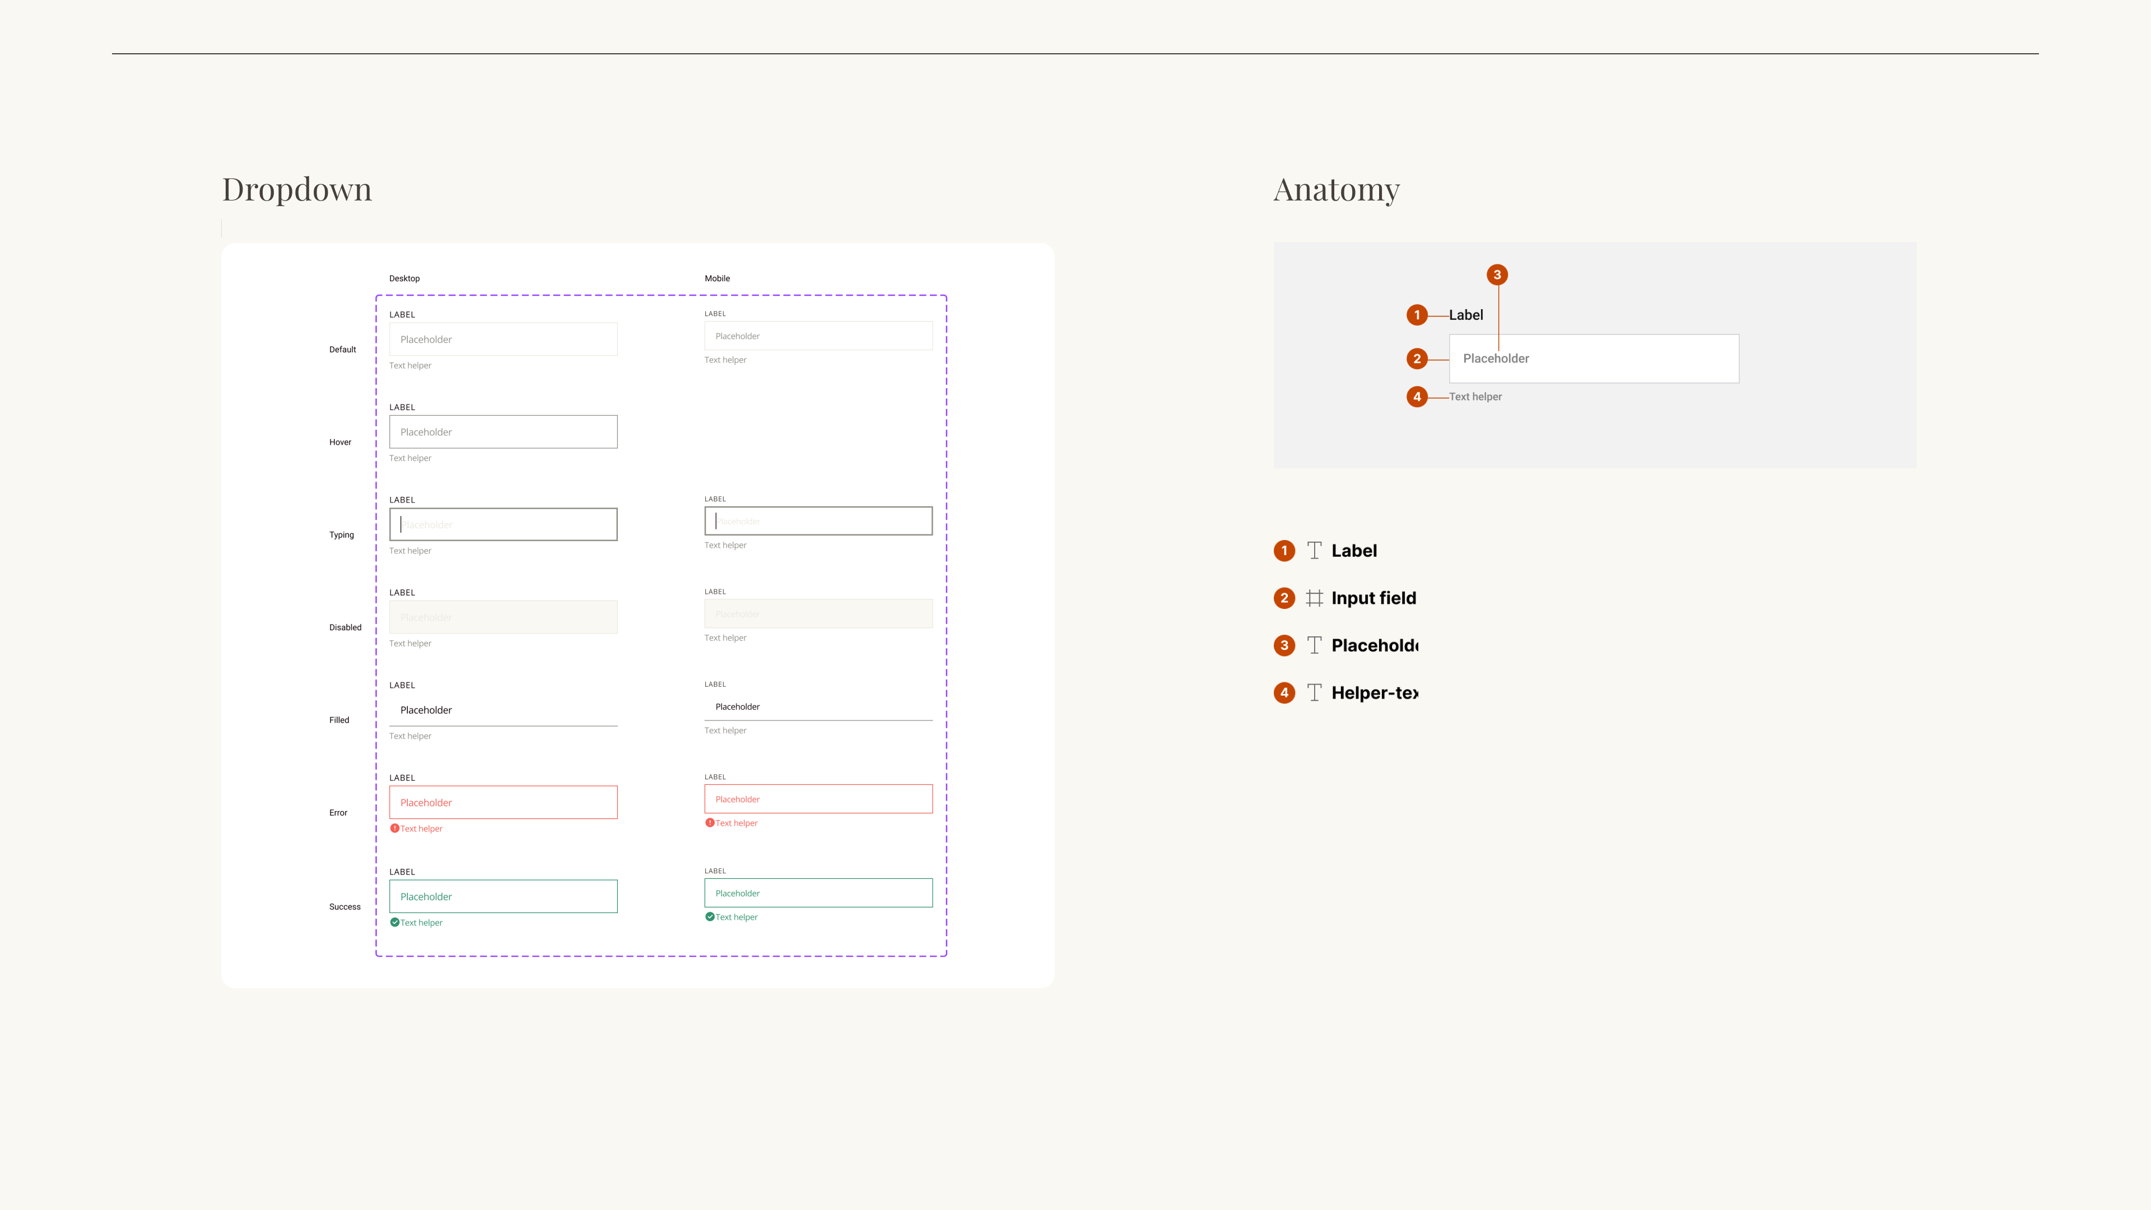Click legend badge number 2 for Input field

pos(1284,598)
